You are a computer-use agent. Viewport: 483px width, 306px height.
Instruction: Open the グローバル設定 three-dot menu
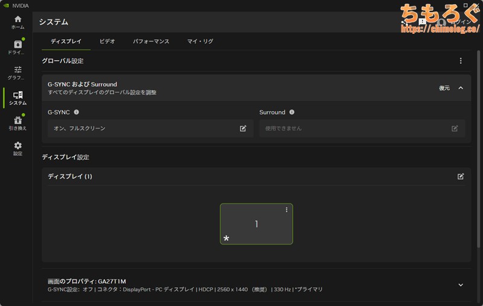click(x=461, y=61)
